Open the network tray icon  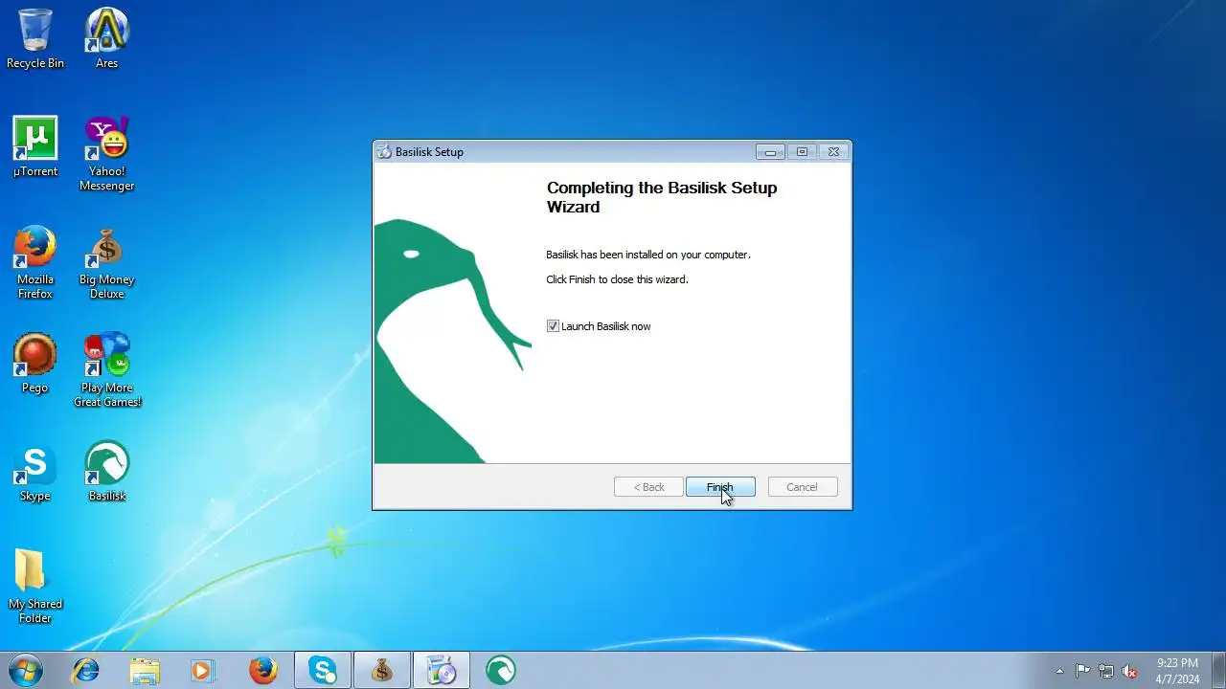[x=1106, y=671]
